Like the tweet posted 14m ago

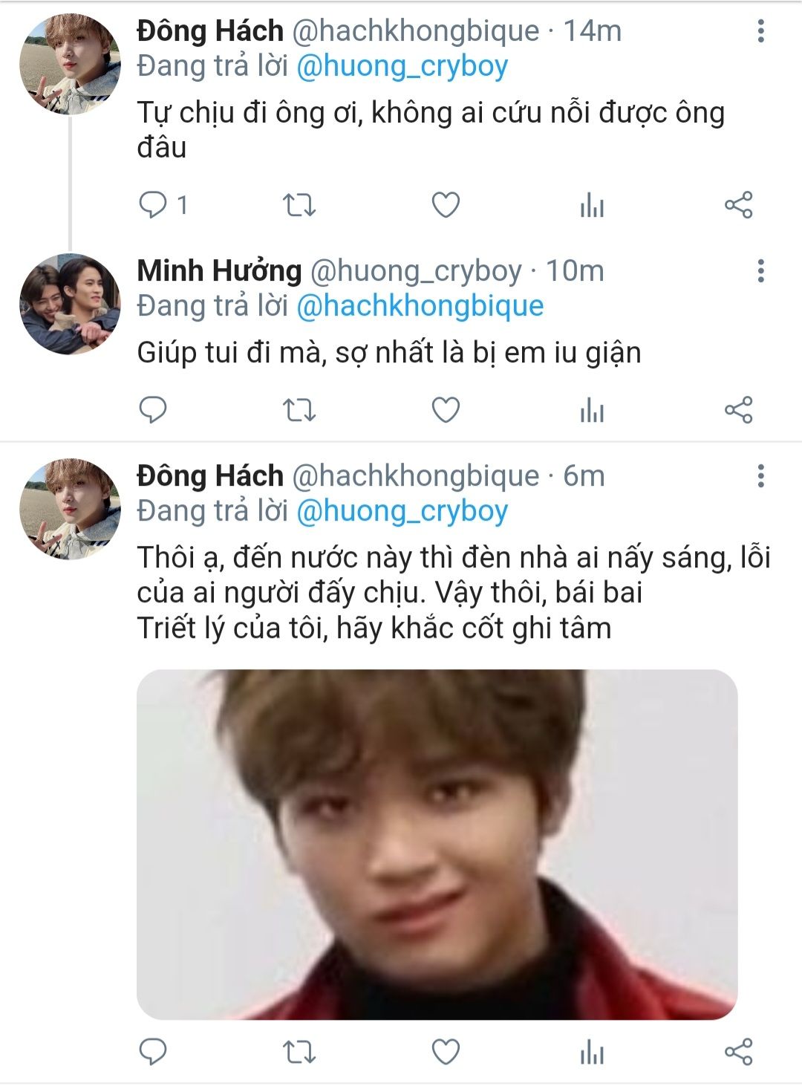tap(446, 204)
